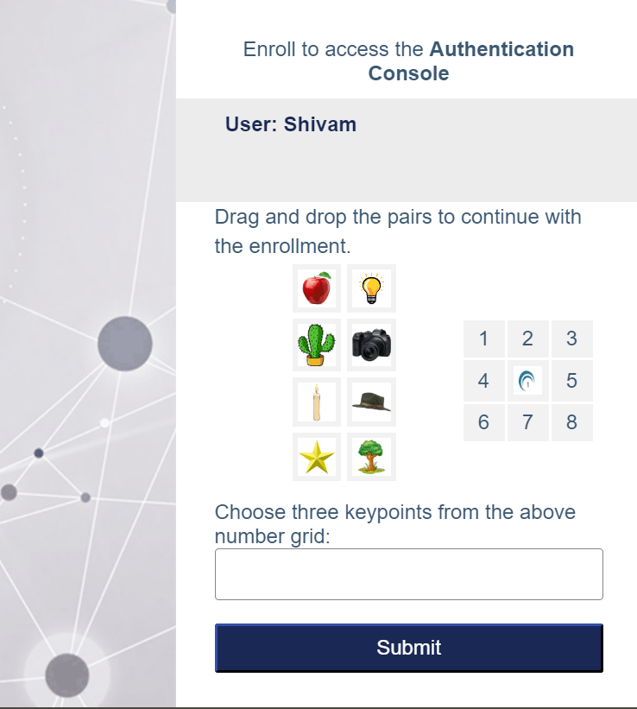Click the candle icon
This screenshot has height=709, width=637.
click(317, 402)
